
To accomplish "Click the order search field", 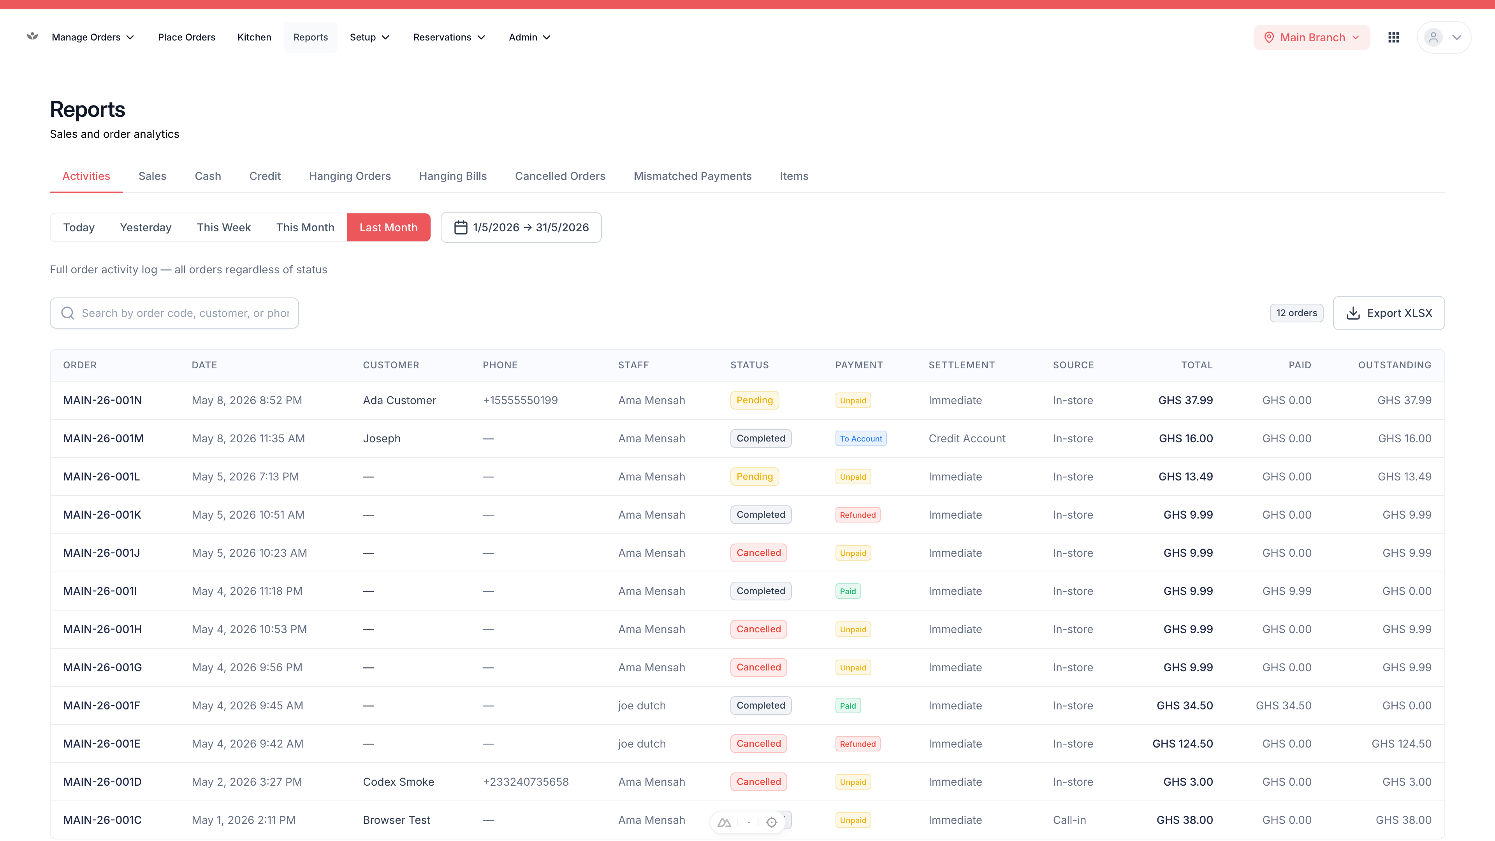I will pos(174,313).
